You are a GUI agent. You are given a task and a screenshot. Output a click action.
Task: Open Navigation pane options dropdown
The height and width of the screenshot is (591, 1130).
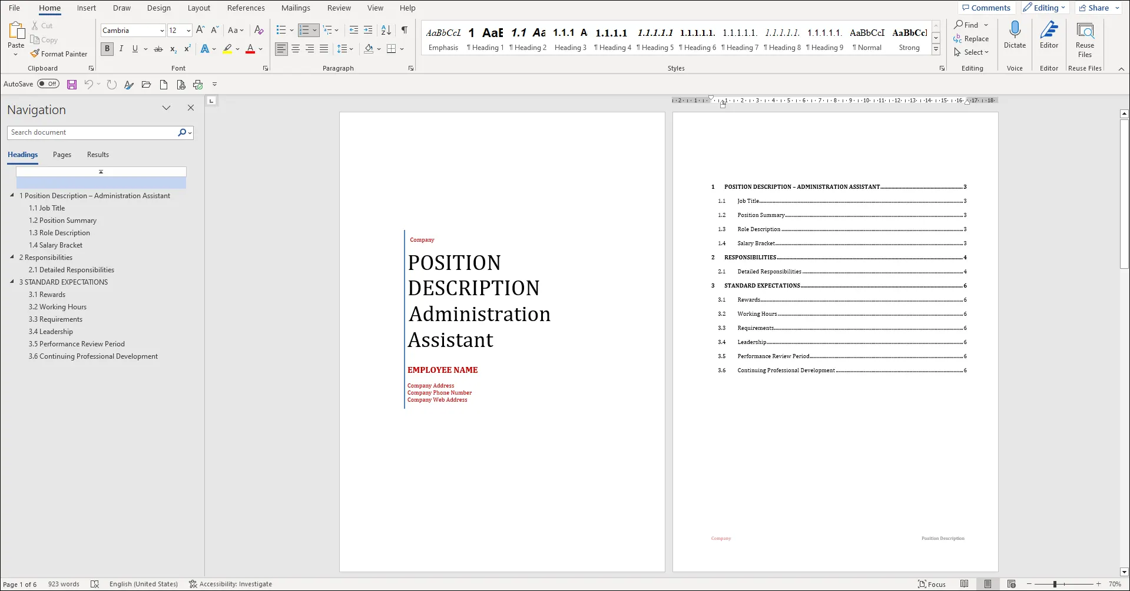coord(166,108)
